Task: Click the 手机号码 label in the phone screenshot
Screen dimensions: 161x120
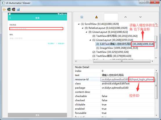Action: (13, 25)
